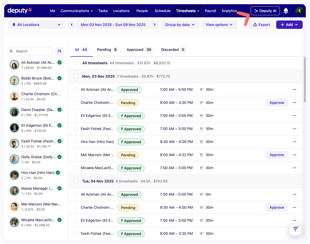Expand the All Locations dropdown

[36, 25]
